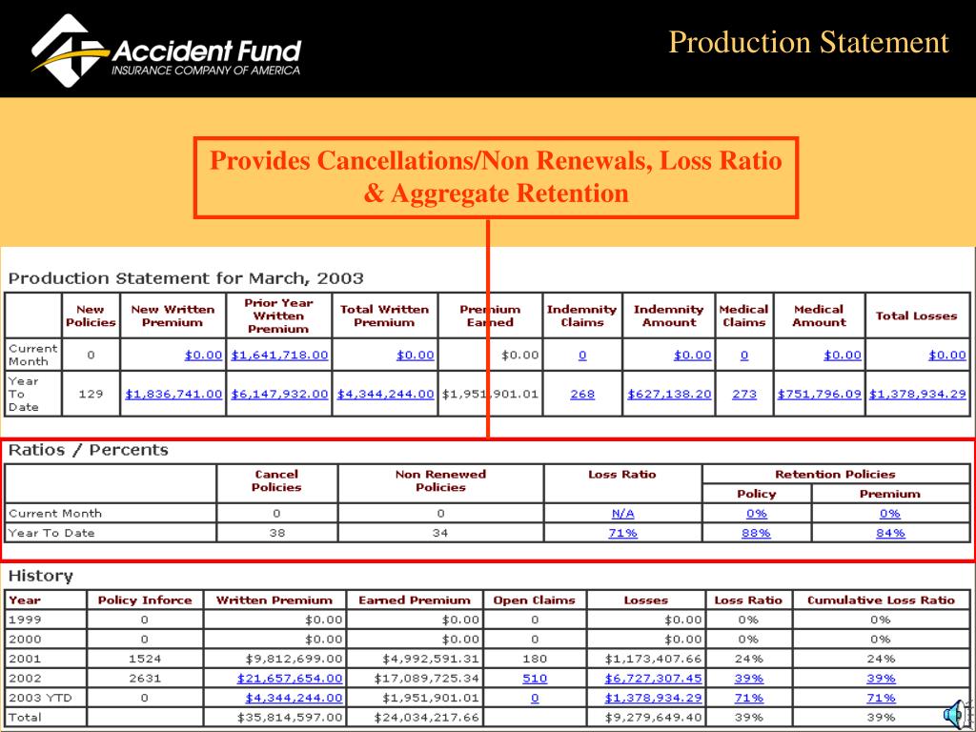This screenshot has height=732, width=976.
Task: Select the 38 cancel policies value
Action: 277,533
